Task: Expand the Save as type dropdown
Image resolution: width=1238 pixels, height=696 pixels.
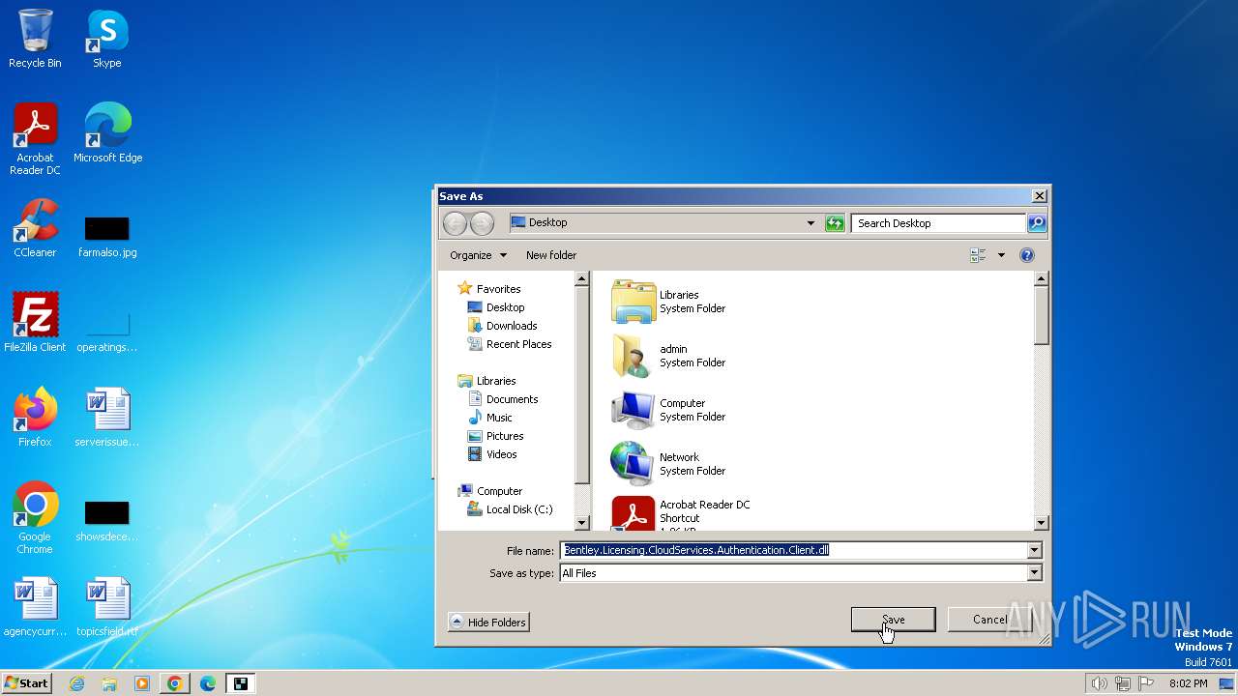Action: pyautogui.click(x=1034, y=573)
